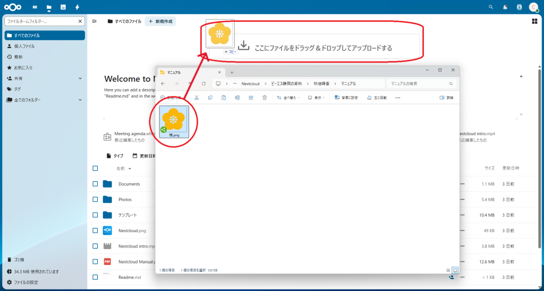Viewport: 544px width, 291px height.
Task: Click the delete trash icon in Explorer toolbar
Action: tap(265, 98)
